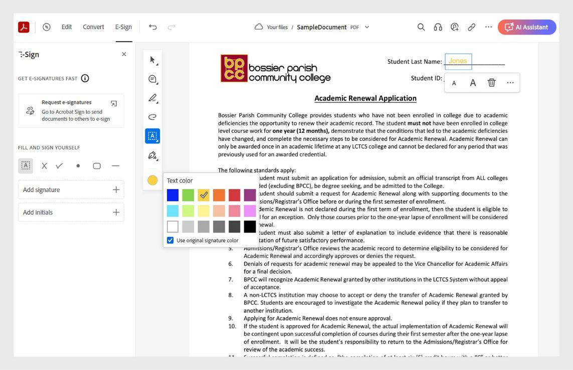
Task: Click the Jones text field
Action: click(x=458, y=61)
